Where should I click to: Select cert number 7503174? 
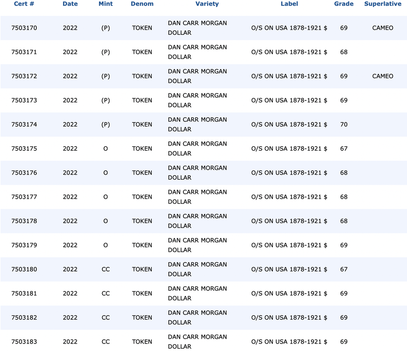[x=24, y=124]
